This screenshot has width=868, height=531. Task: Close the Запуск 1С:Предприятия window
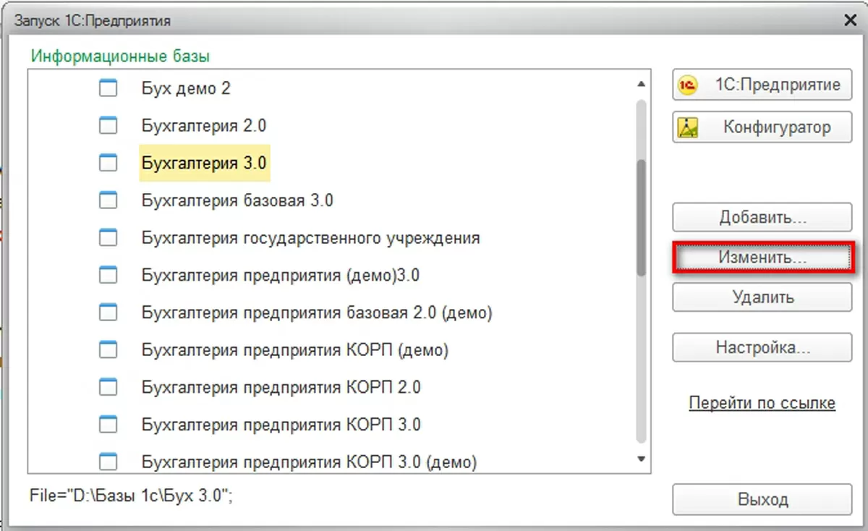pos(849,21)
